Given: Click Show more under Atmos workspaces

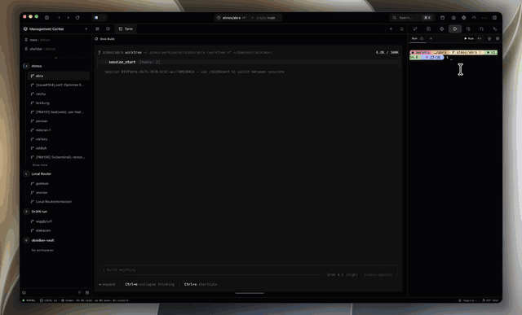Looking at the screenshot, I should point(40,164).
